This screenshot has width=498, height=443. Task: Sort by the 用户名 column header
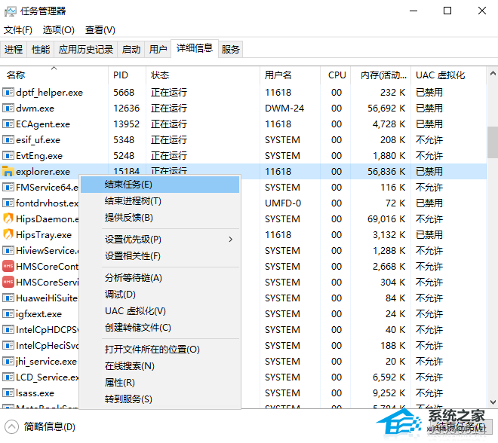290,75
